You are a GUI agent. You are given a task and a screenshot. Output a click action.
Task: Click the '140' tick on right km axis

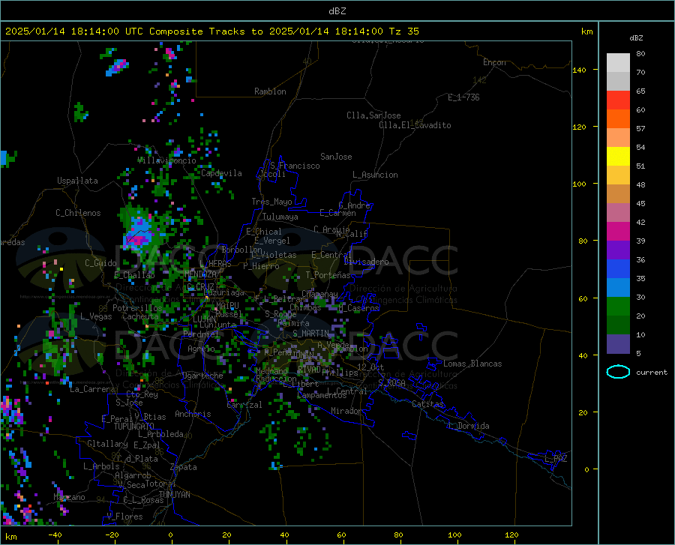point(579,70)
